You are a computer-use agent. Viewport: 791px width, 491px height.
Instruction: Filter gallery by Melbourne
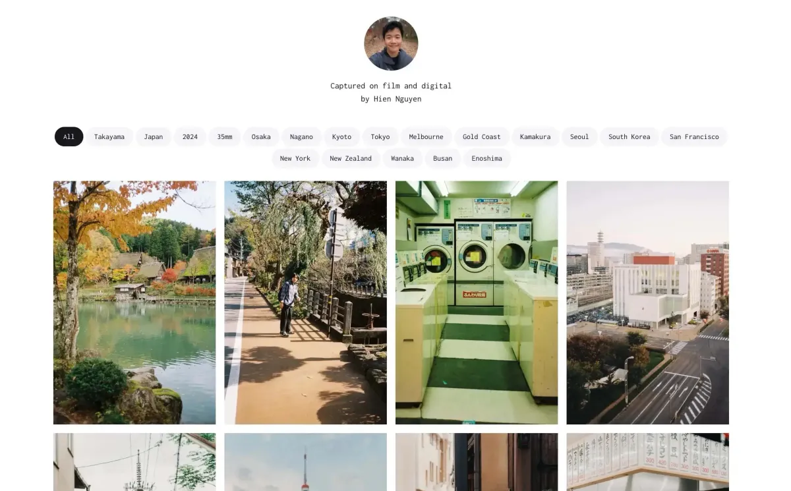point(426,136)
